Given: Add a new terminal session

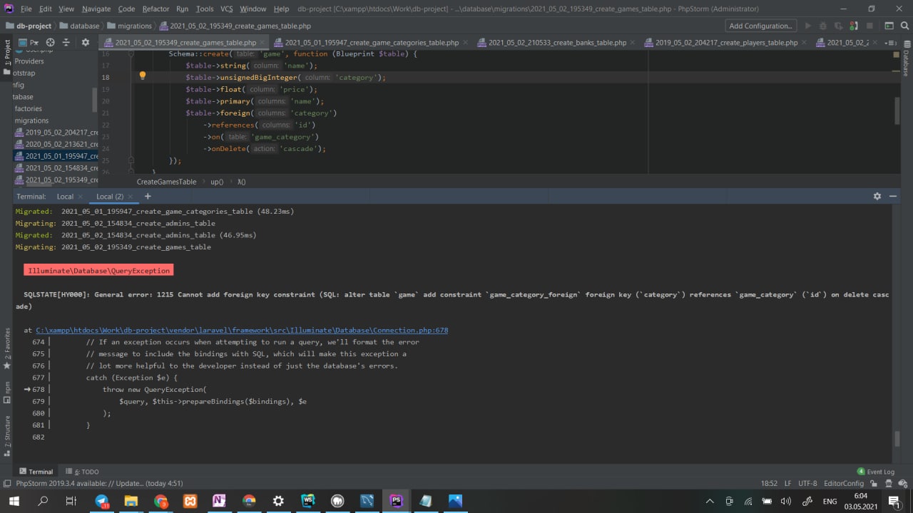Looking at the screenshot, I should tap(148, 196).
